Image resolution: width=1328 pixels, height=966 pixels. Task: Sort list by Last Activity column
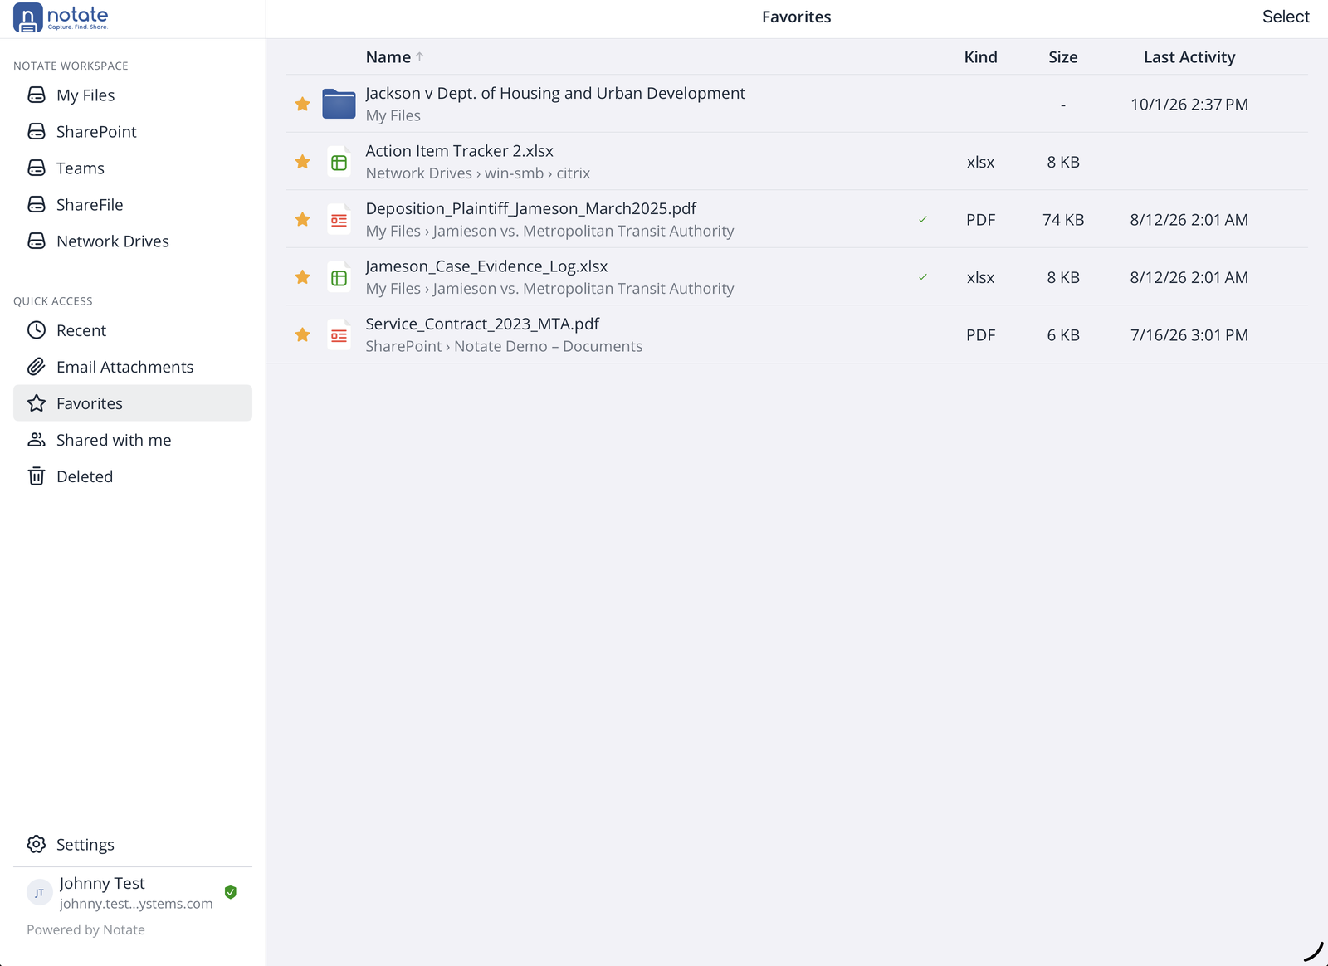1189,57
